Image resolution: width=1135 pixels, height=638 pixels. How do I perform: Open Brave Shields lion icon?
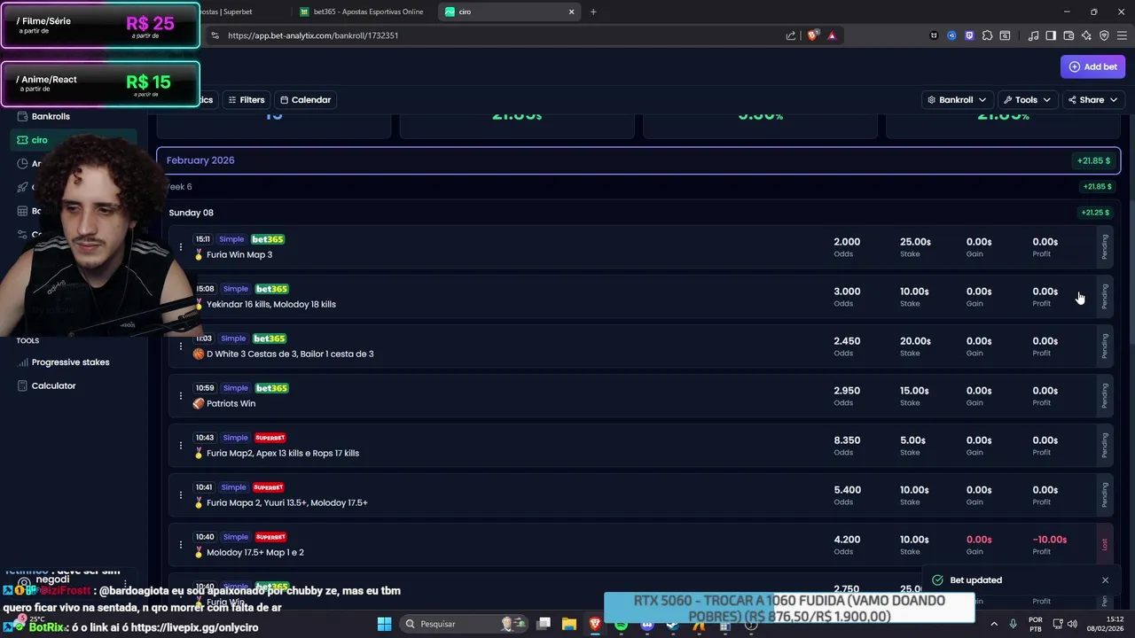click(x=812, y=35)
